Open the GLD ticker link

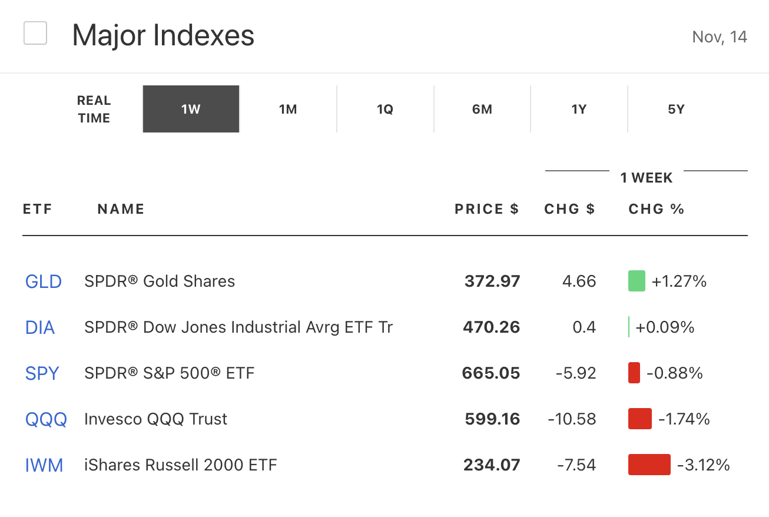pyautogui.click(x=44, y=281)
